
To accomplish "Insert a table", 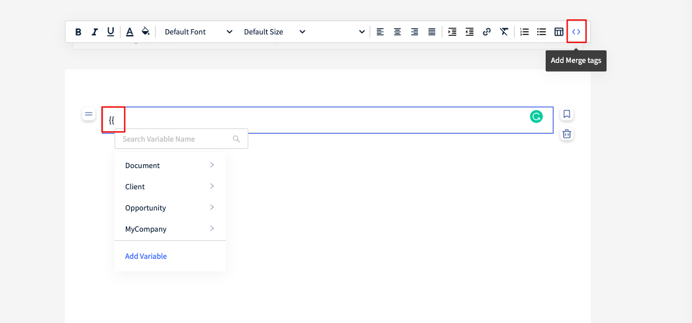I will (559, 32).
